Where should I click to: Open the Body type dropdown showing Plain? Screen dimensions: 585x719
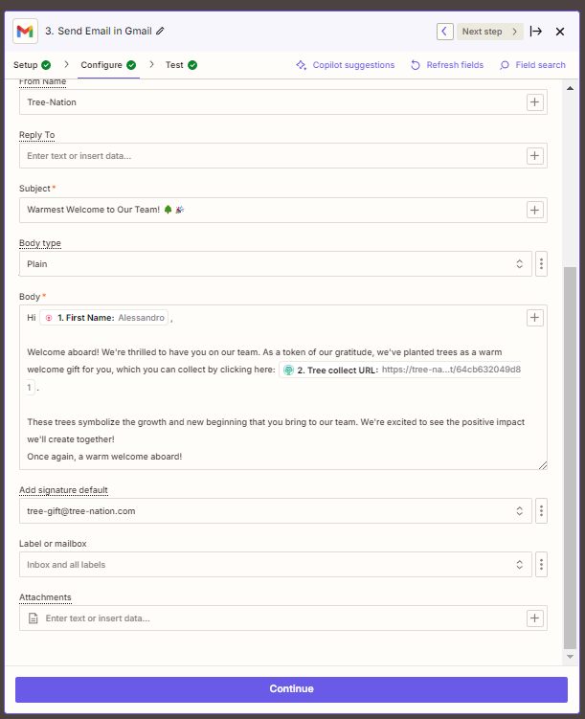tap(275, 263)
